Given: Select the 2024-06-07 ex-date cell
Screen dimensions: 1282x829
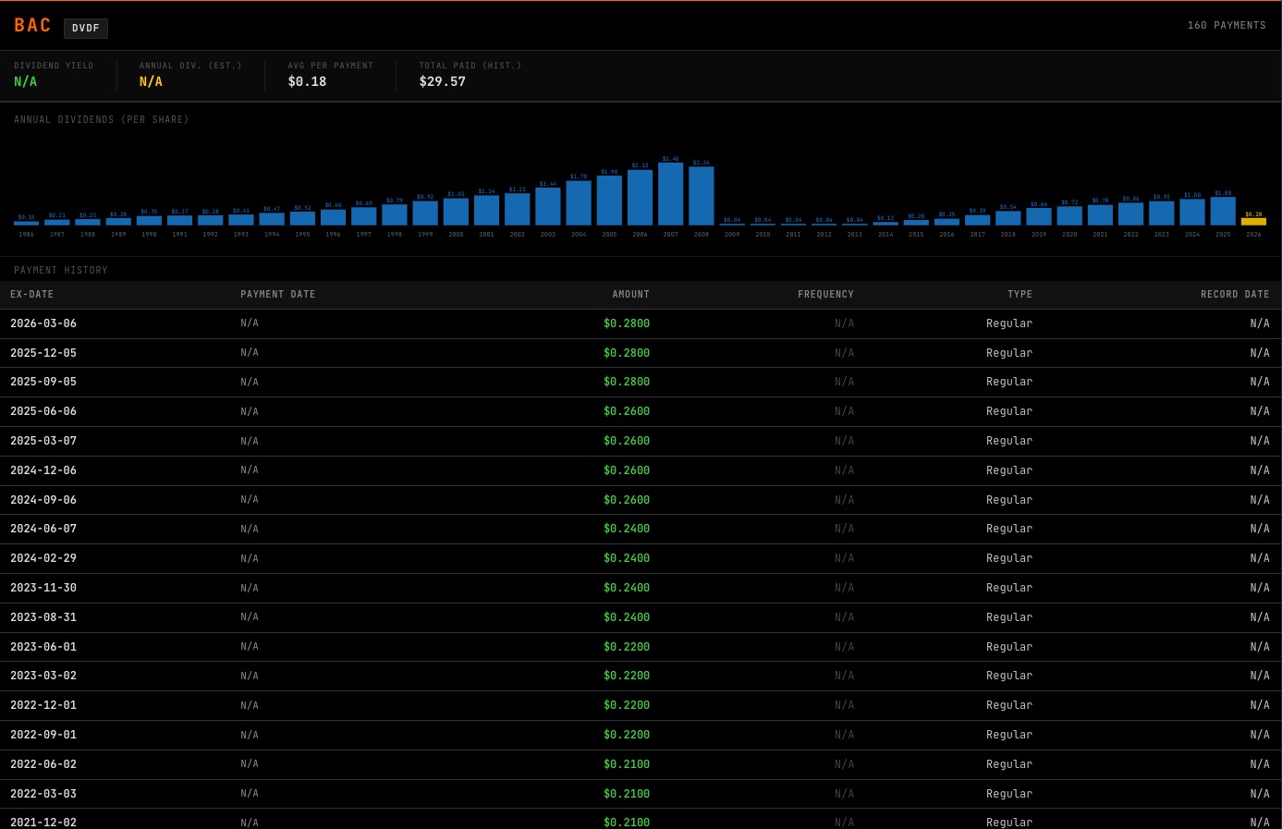Looking at the screenshot, I should [43, 529].
